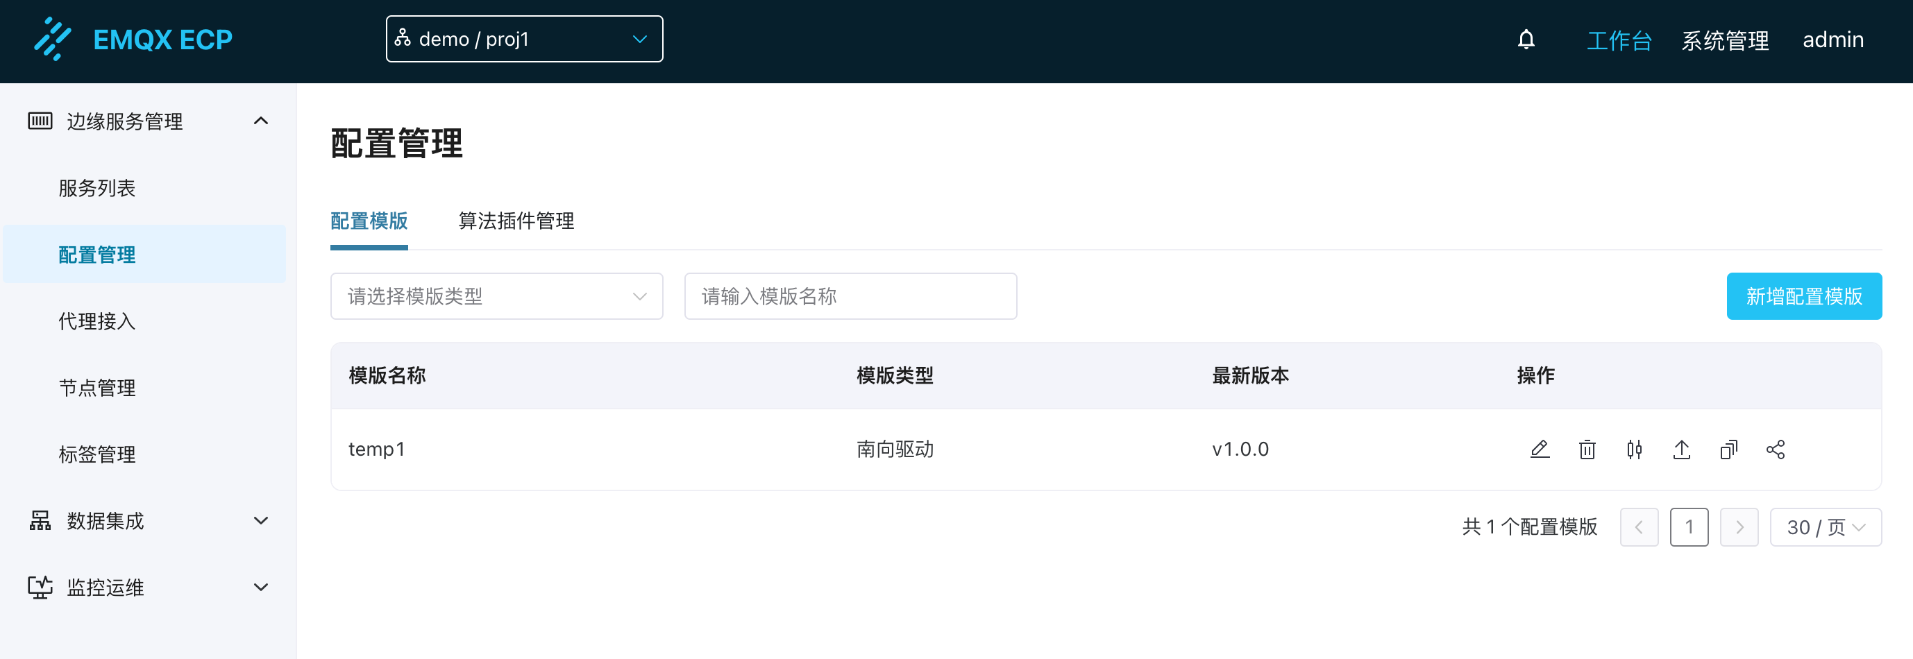The height and width of the screenshot is (659, 1913).
Task: Click the EMQX ECP logo icon
Action: pos(52,39)
